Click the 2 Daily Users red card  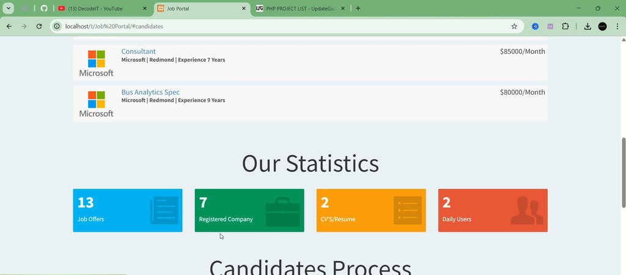coord(493,210)
